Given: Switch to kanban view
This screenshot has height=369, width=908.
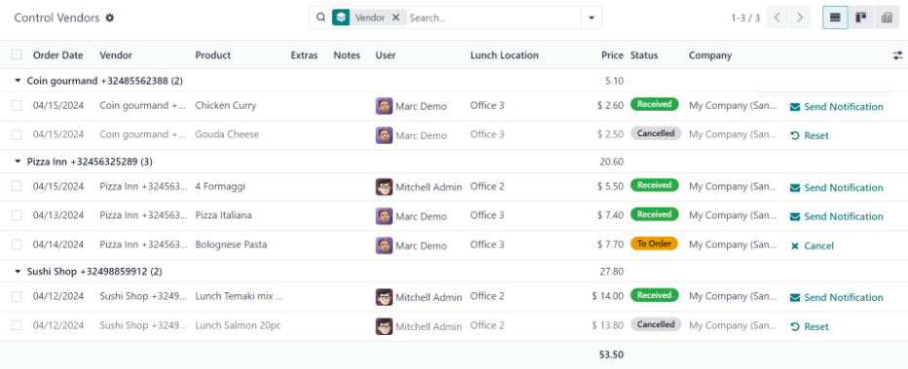Looking at the screenshot, I should click(861, 17).
